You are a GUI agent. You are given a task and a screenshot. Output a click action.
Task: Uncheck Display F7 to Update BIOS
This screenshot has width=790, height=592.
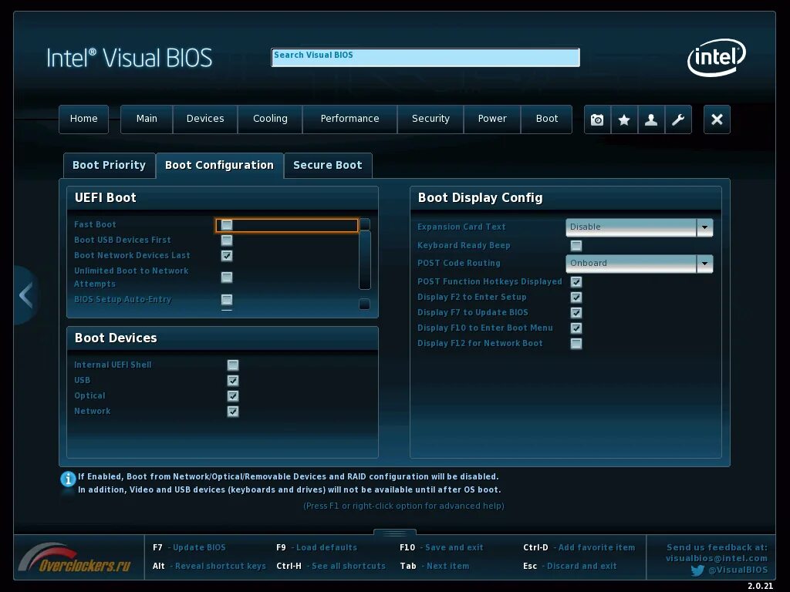tap(576, 313)
